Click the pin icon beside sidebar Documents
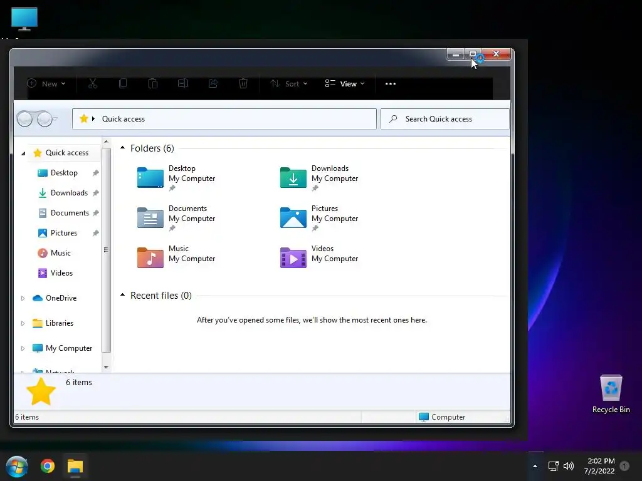642x481 pixels. pyautogui.click(x=95, y=213)
